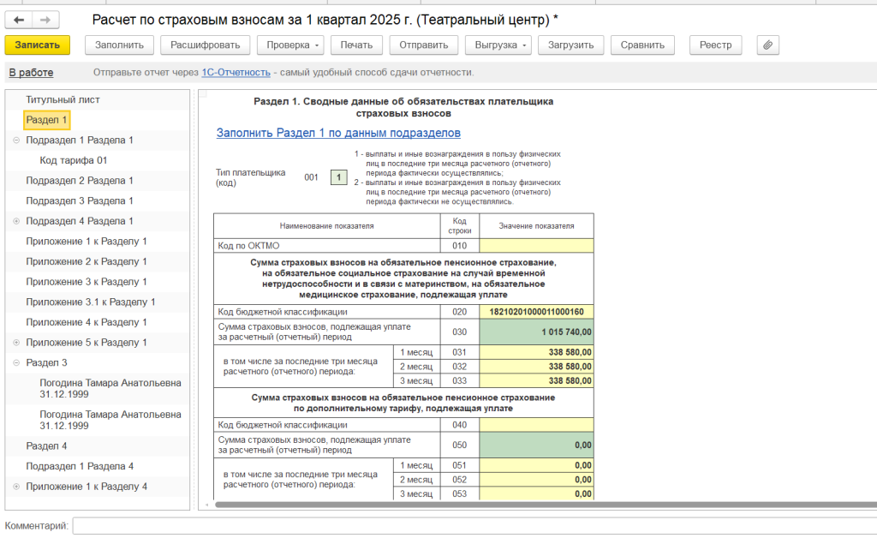Open the В работе status link
The image size is (877, 538).
click(31, 73)
